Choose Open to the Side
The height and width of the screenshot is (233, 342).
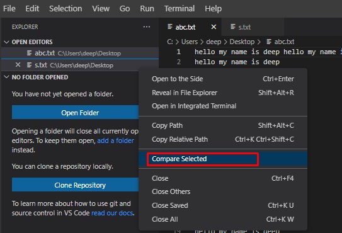tap(223, 79)
